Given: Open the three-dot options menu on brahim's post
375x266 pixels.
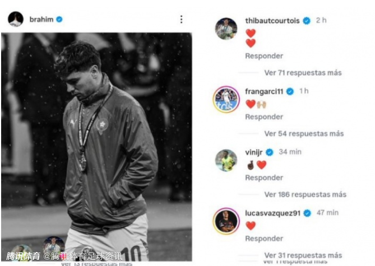Looking at the screenshot, I should pos(181,20).
